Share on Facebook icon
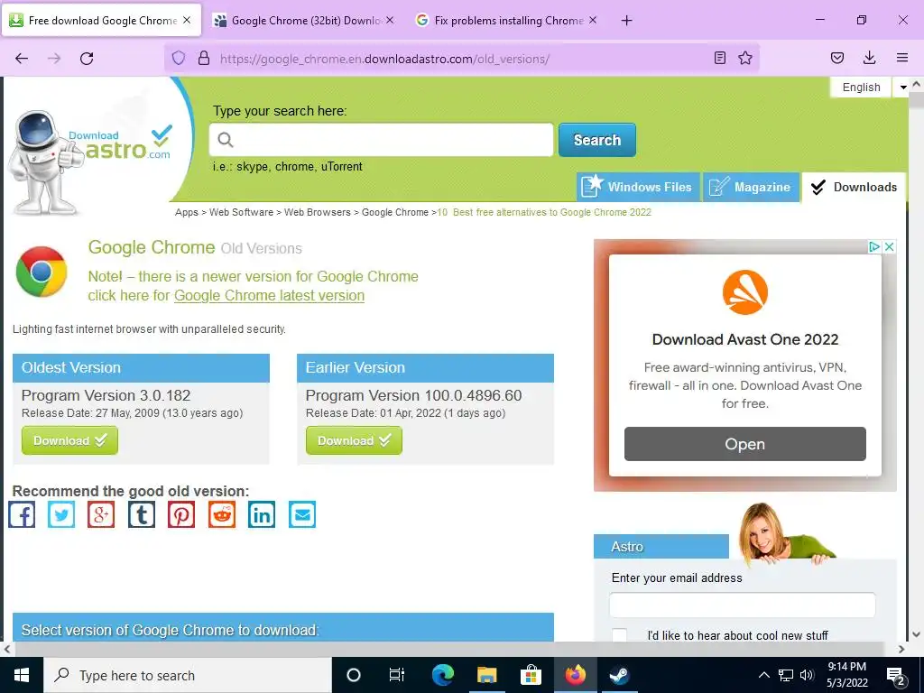Image resolution: width=924 pixels, height=693 pixels. pos(22,514)
